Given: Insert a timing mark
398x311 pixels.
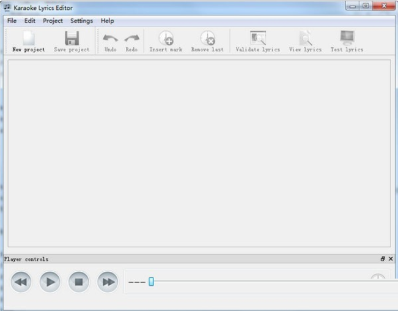Looking at the screenshot, I should pyautogui.click(x=166, y=41).
